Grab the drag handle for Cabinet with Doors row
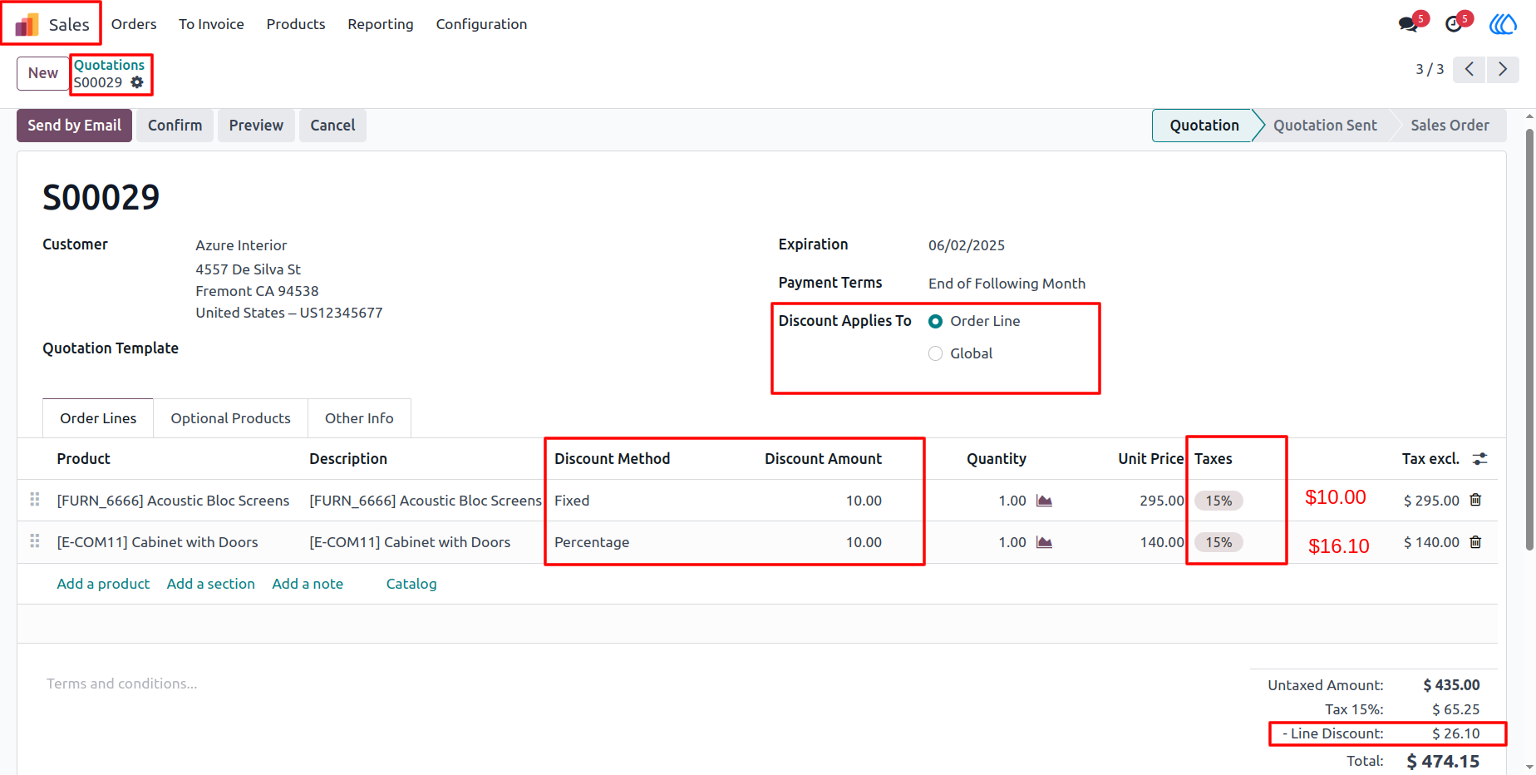1536x775 pixels. (35, 541)
